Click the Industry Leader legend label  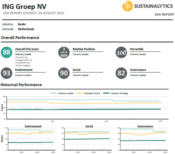pyautogui.click(x=66, y=93)
